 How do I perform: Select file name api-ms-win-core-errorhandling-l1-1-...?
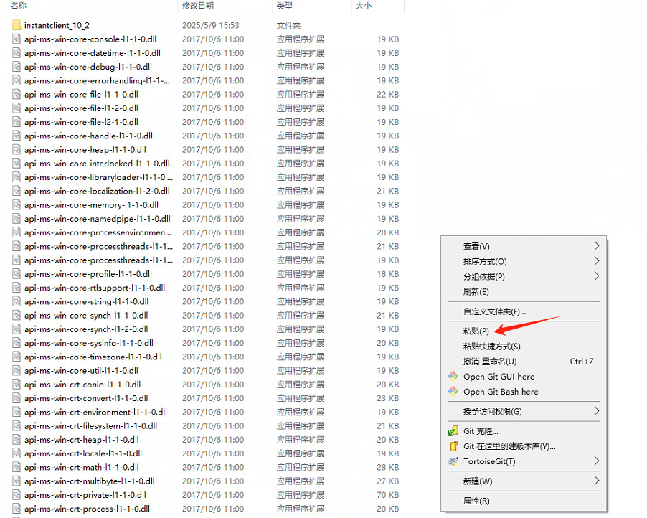click(x=97, y=80)
